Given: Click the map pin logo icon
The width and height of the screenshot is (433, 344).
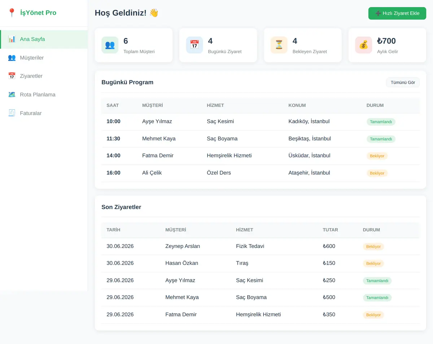Looking at the screenshot, I should tap(12, 13).
